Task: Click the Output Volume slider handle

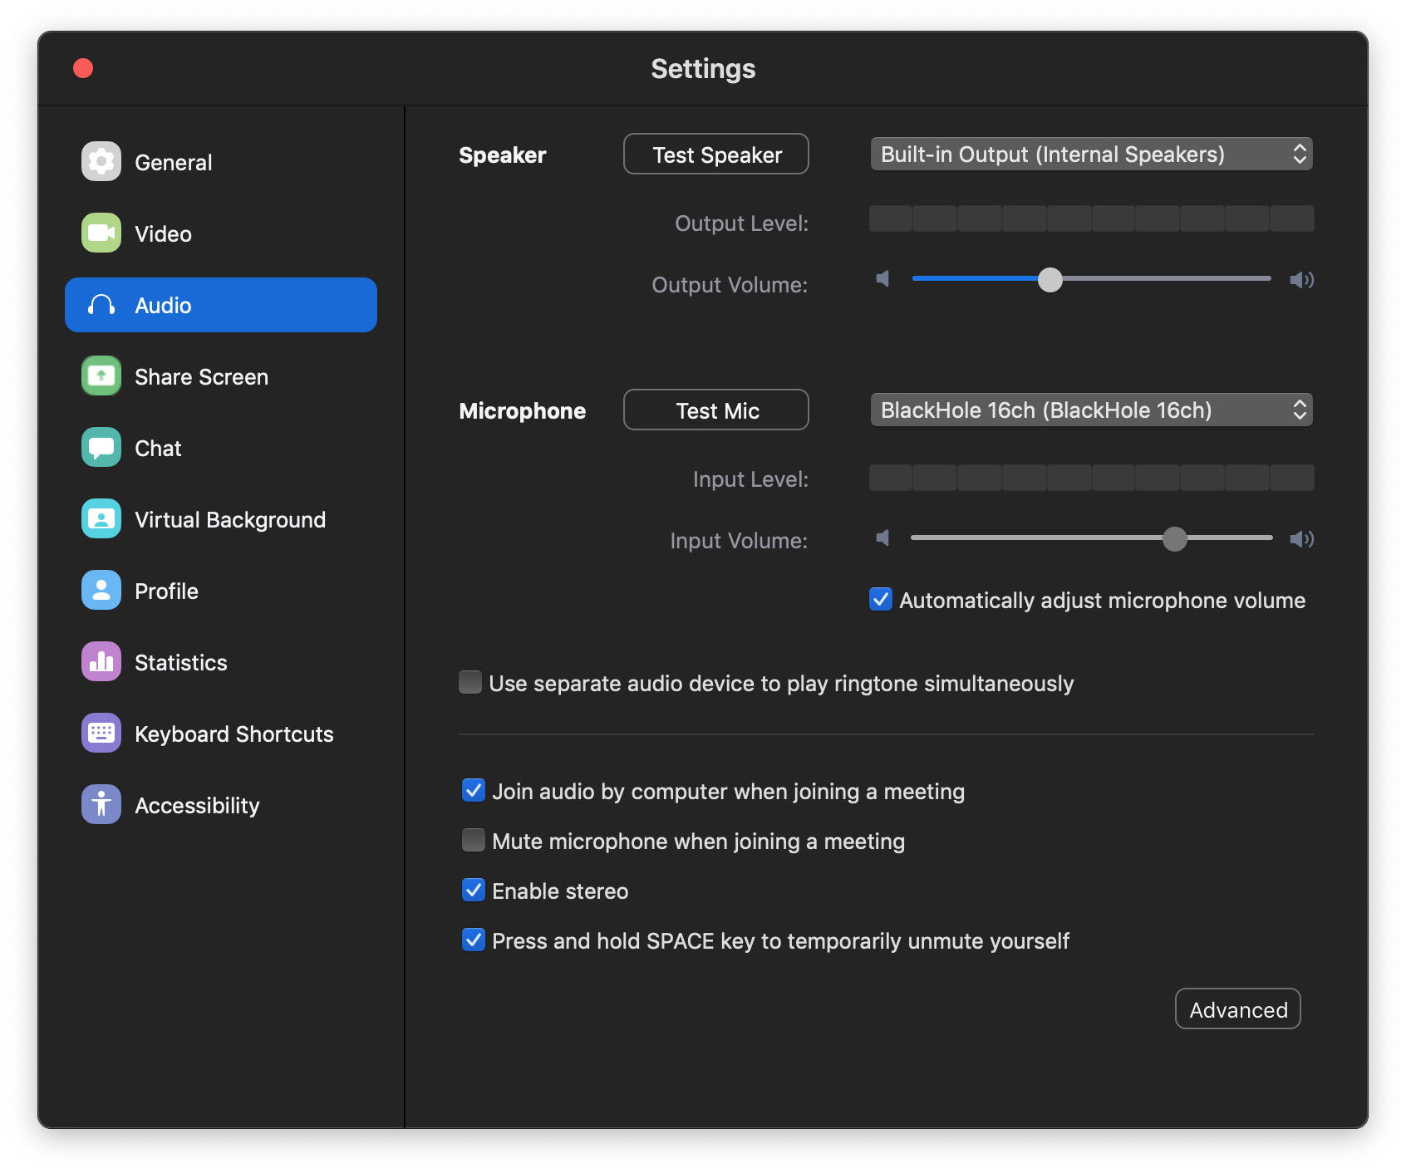Action: pyautogui.click(x=1050, y=280)
